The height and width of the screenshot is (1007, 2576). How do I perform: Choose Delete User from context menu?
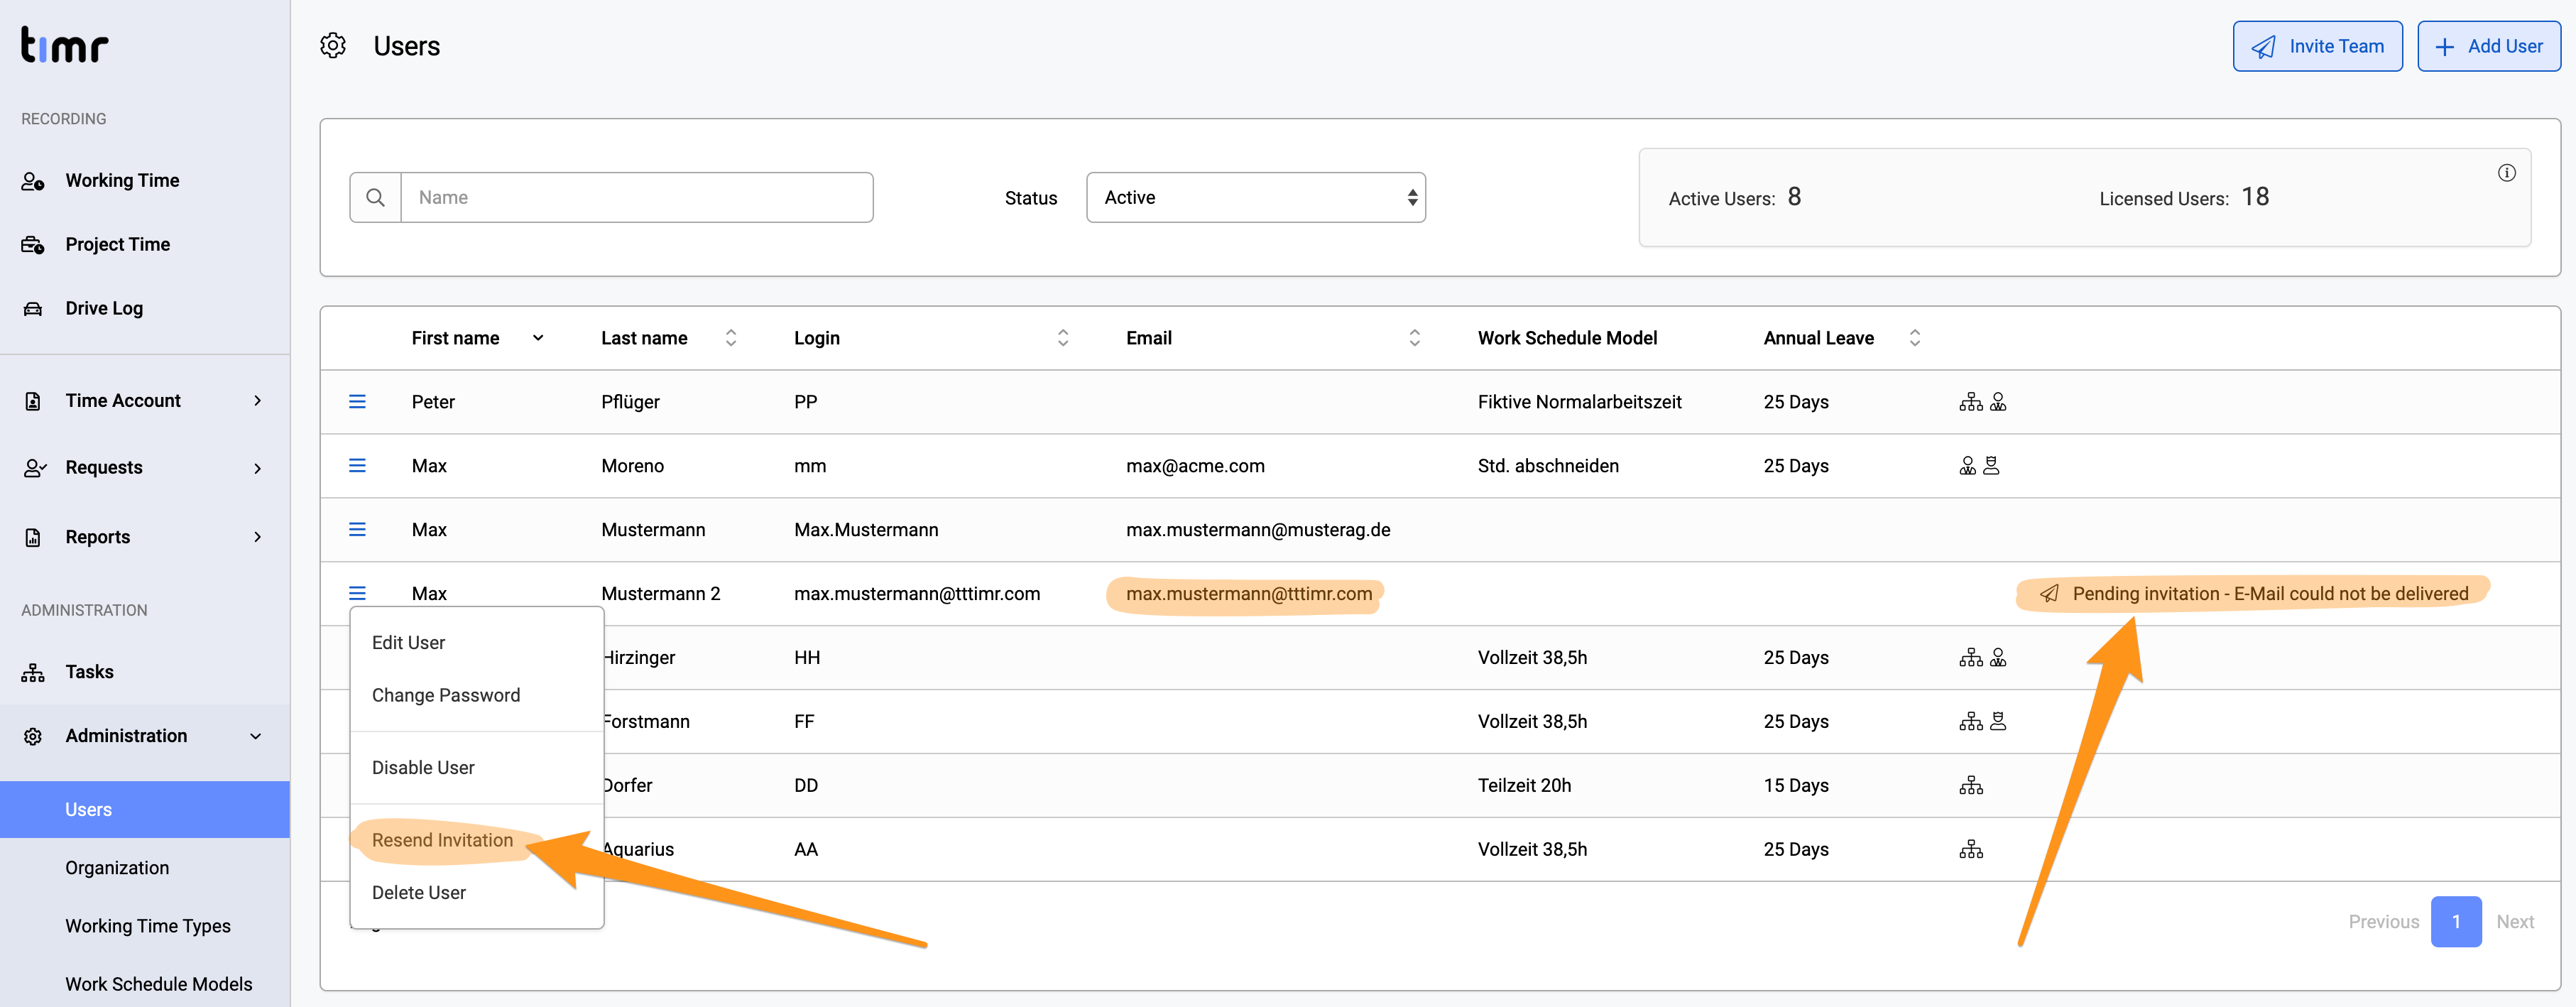(x=418, y=893)
